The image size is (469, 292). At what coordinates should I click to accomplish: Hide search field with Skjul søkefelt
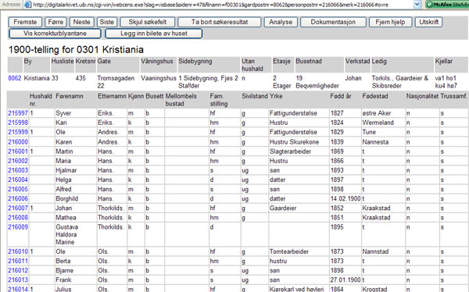(148, 22)
